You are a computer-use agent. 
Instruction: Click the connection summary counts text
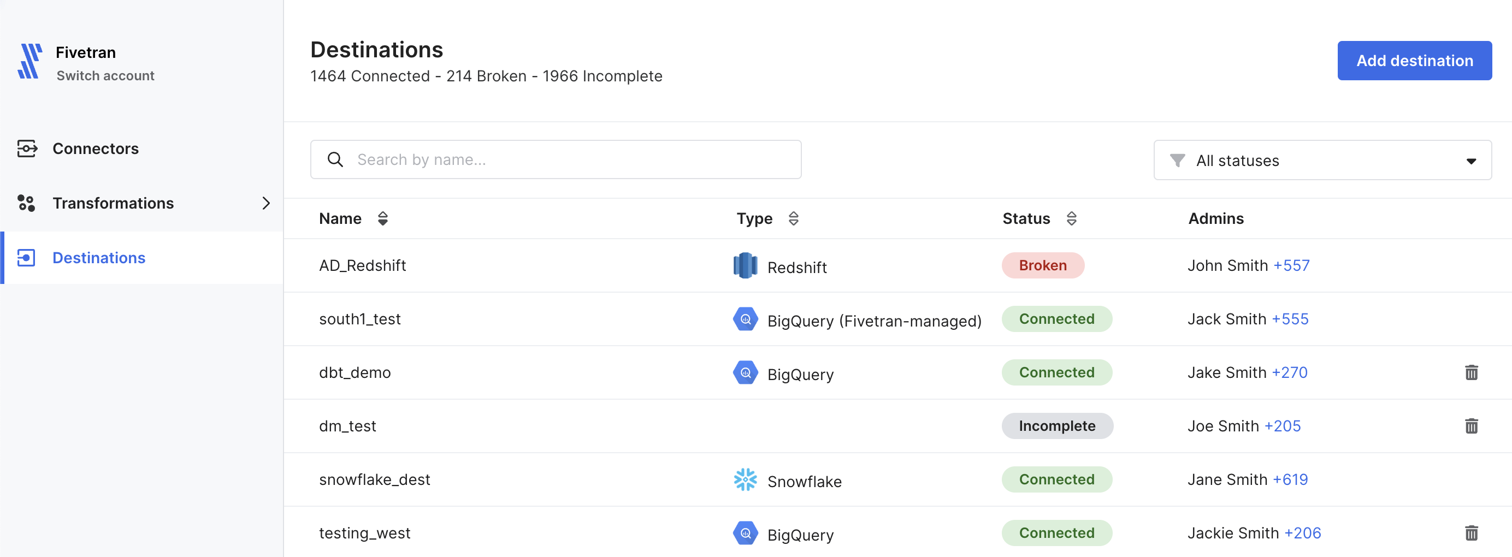click(486, 76)
